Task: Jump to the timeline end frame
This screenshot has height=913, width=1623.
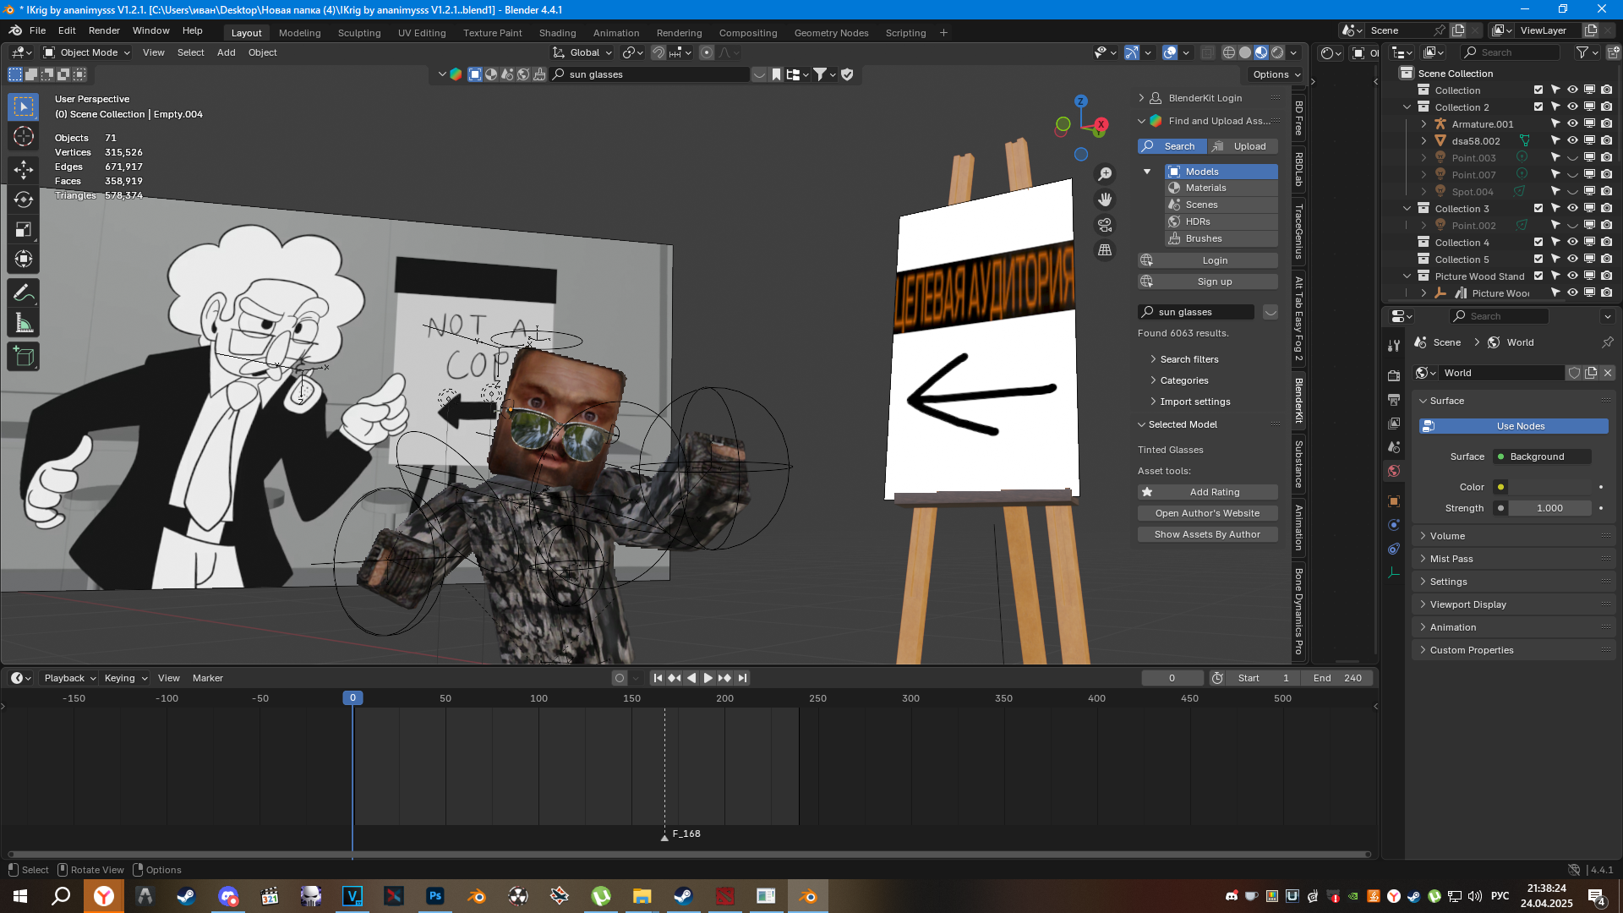Action: tap(742, 678)
